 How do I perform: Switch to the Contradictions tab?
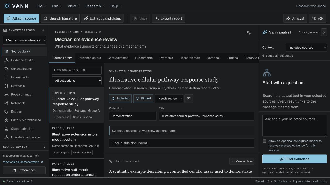click(118, 58)
